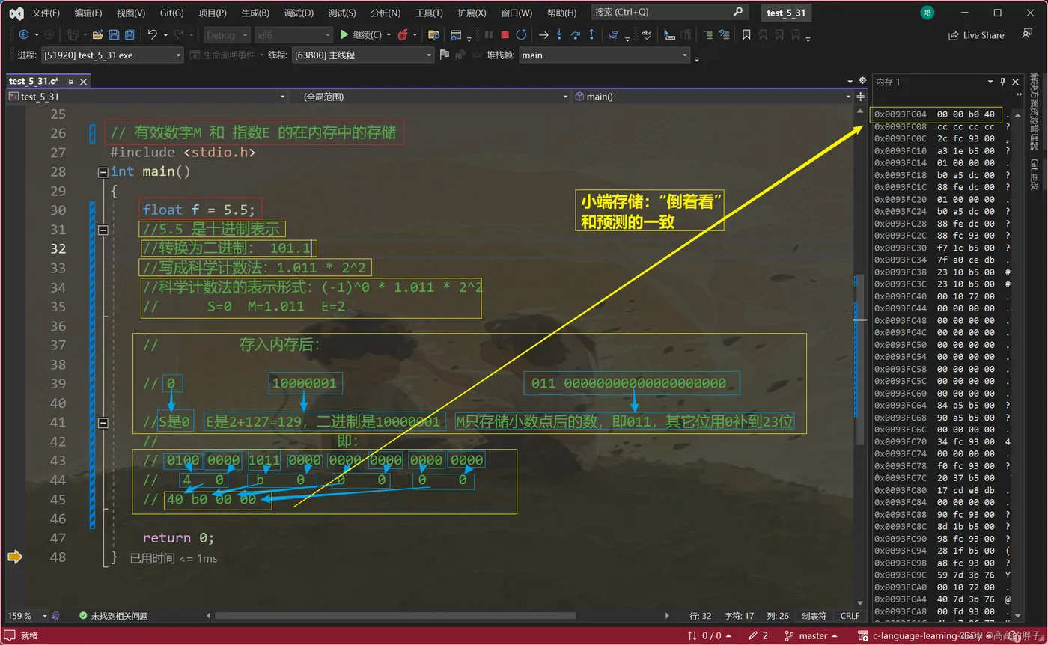Viewport: 1048px width, 645px height.
Task: Click the code health brush icon in the status strip
Action: 55,616
